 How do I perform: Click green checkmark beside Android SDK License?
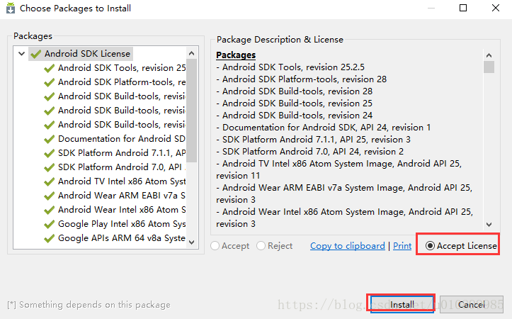35,53
